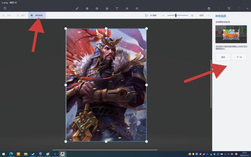Open the Stickers tool
Image resolution: width=251 pixels, height=157 pixels.
107,9
